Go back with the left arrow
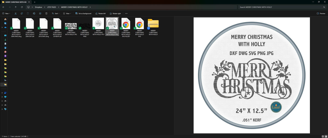Screen dimensions: 328x138 [3, 7]
